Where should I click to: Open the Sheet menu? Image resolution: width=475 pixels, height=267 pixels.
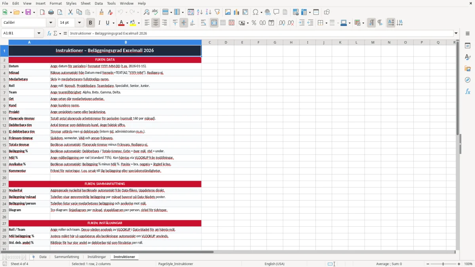(x=85, y=3)
